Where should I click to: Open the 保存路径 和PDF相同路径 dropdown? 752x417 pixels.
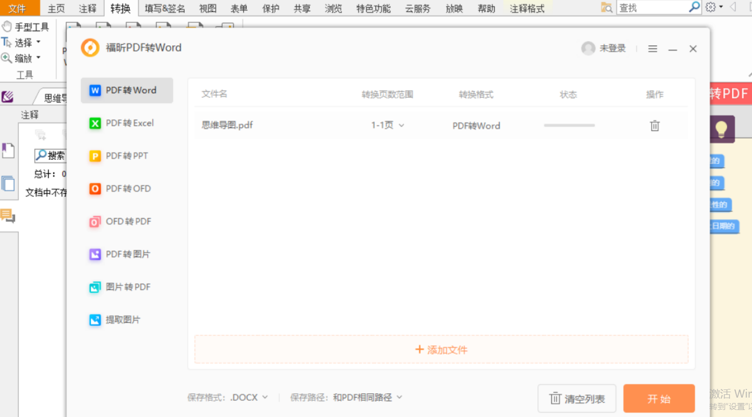(x=367, y=398)
